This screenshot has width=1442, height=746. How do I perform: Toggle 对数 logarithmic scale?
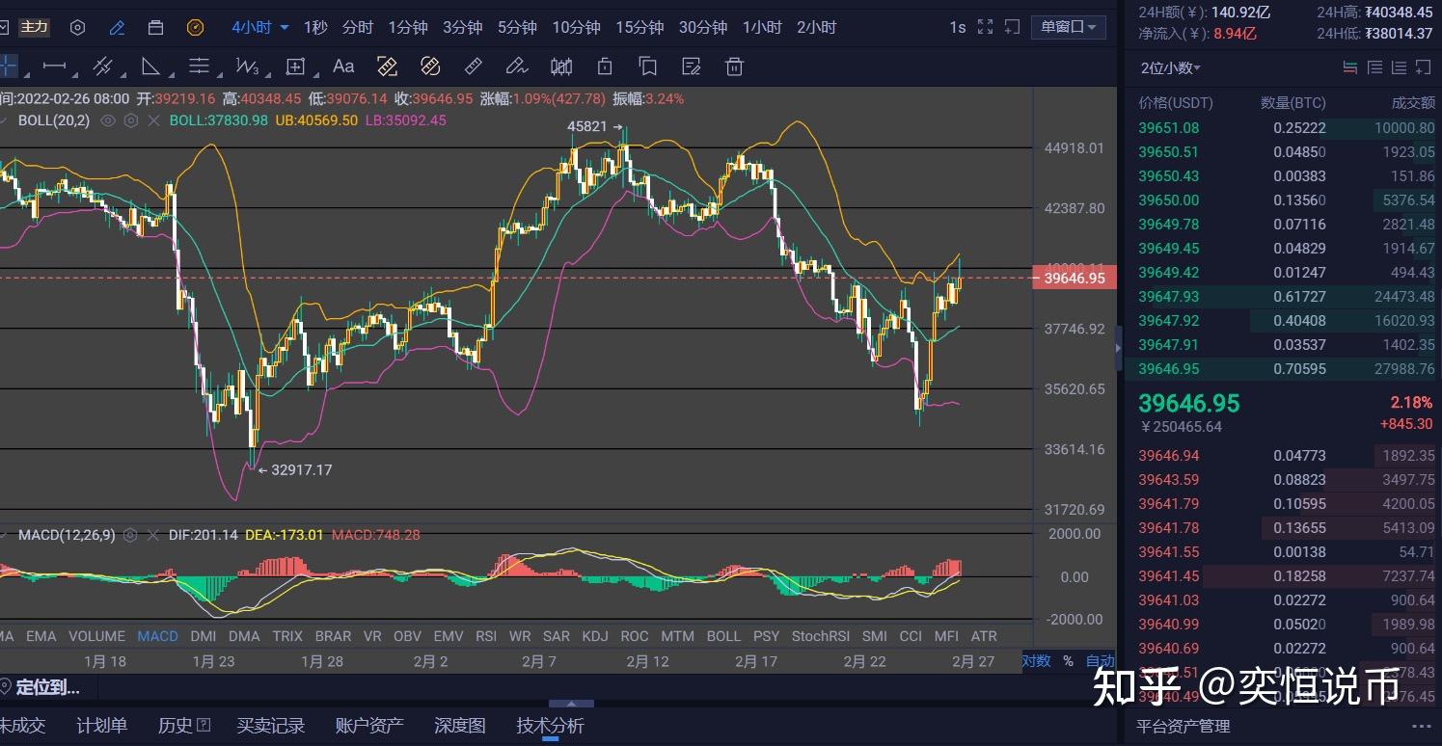point(1037,661)
